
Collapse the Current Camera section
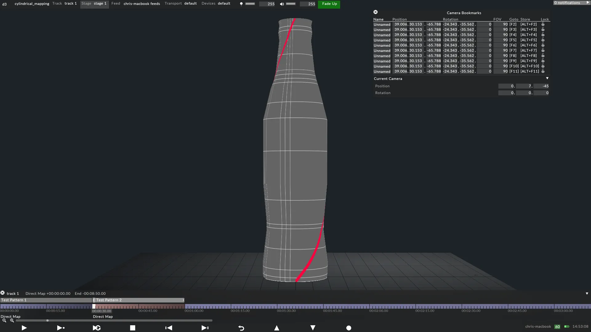pyautogui.click(x=547, y=78)
